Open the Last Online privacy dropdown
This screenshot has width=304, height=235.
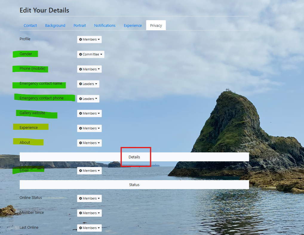(89, 228)
